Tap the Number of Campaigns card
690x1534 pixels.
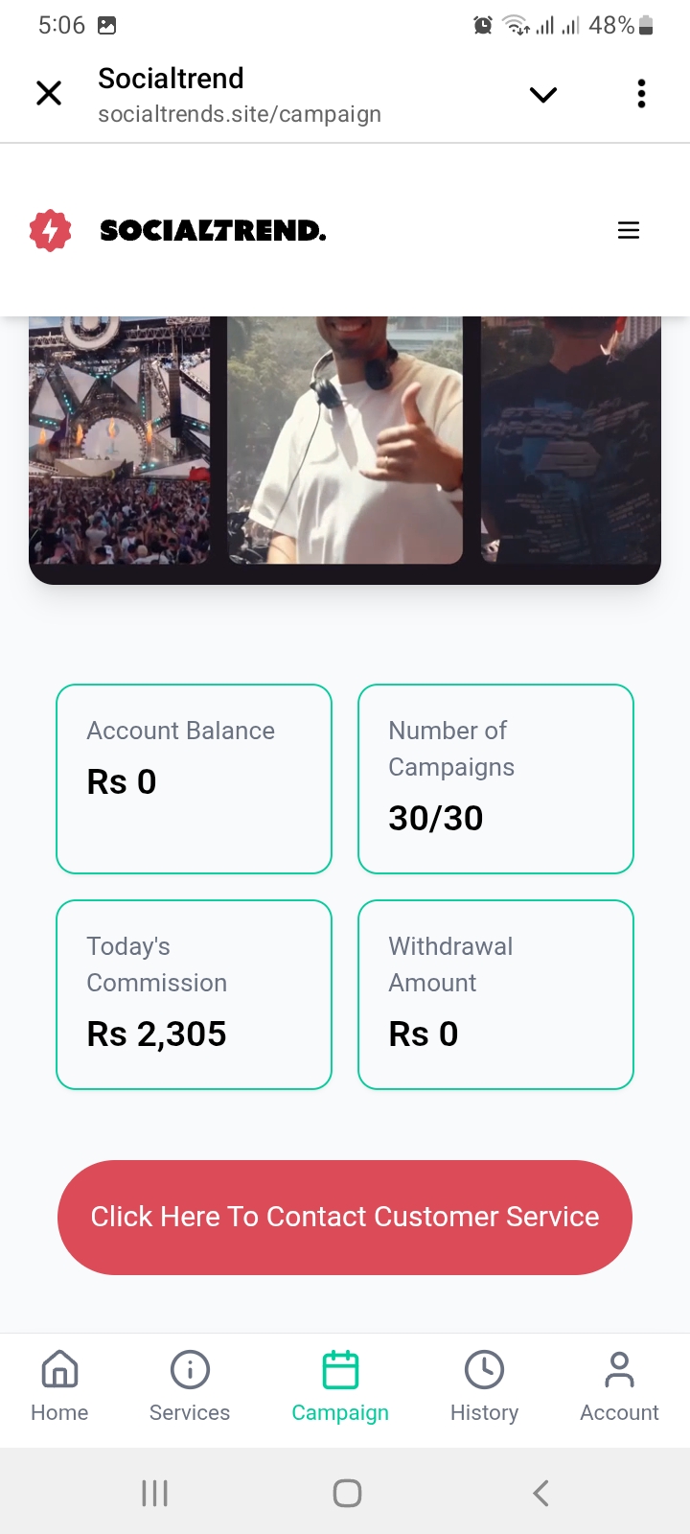(x=495, y=779)
